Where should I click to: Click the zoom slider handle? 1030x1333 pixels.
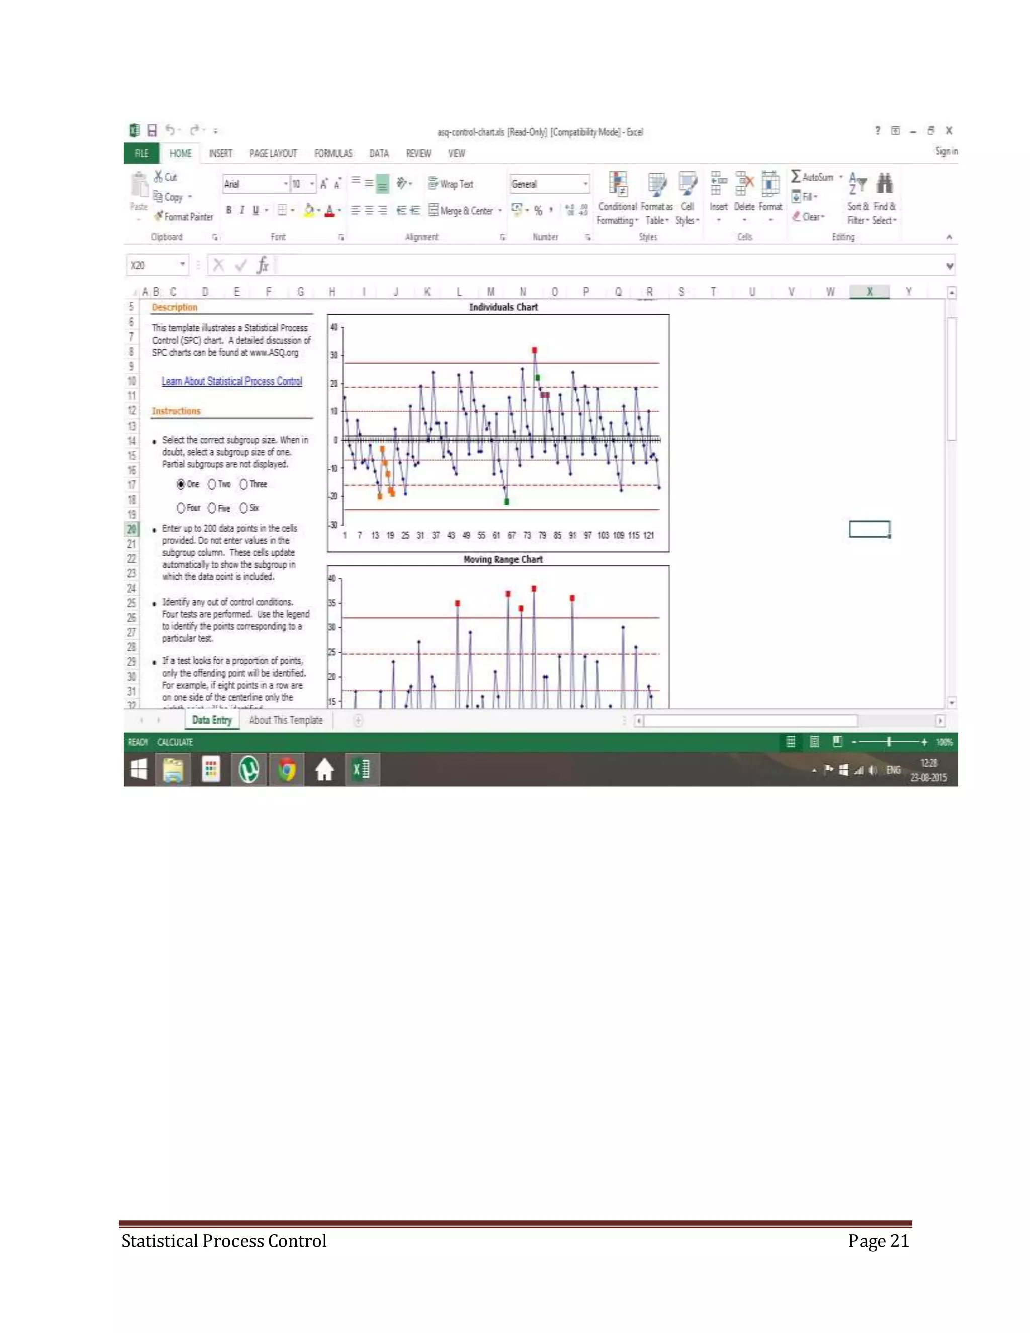890,742
